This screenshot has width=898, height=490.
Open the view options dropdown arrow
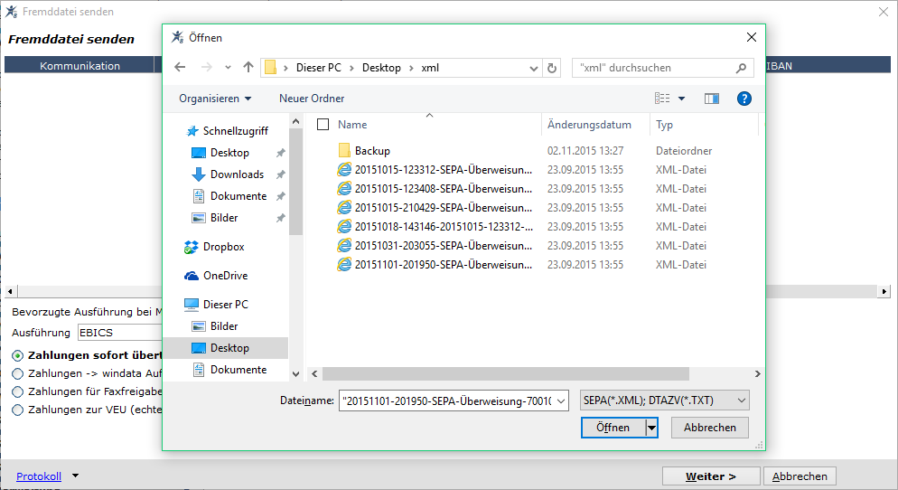coord(681,99)
